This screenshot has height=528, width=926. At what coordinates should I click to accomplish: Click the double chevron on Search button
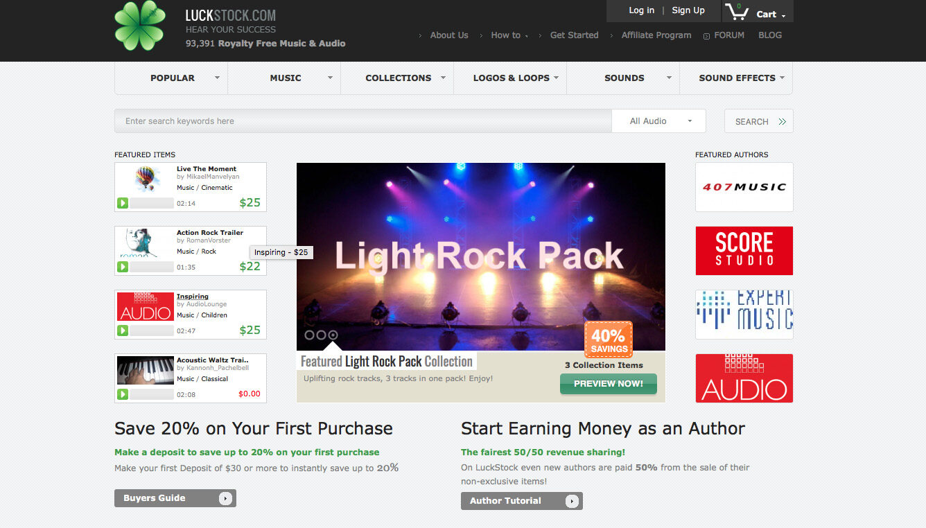pos(782,121)
